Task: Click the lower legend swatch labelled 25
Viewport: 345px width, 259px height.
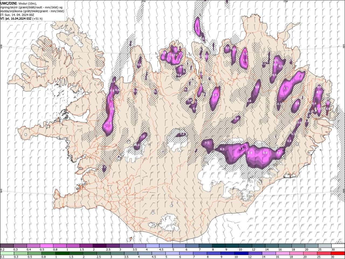Action: pos(324,253)
